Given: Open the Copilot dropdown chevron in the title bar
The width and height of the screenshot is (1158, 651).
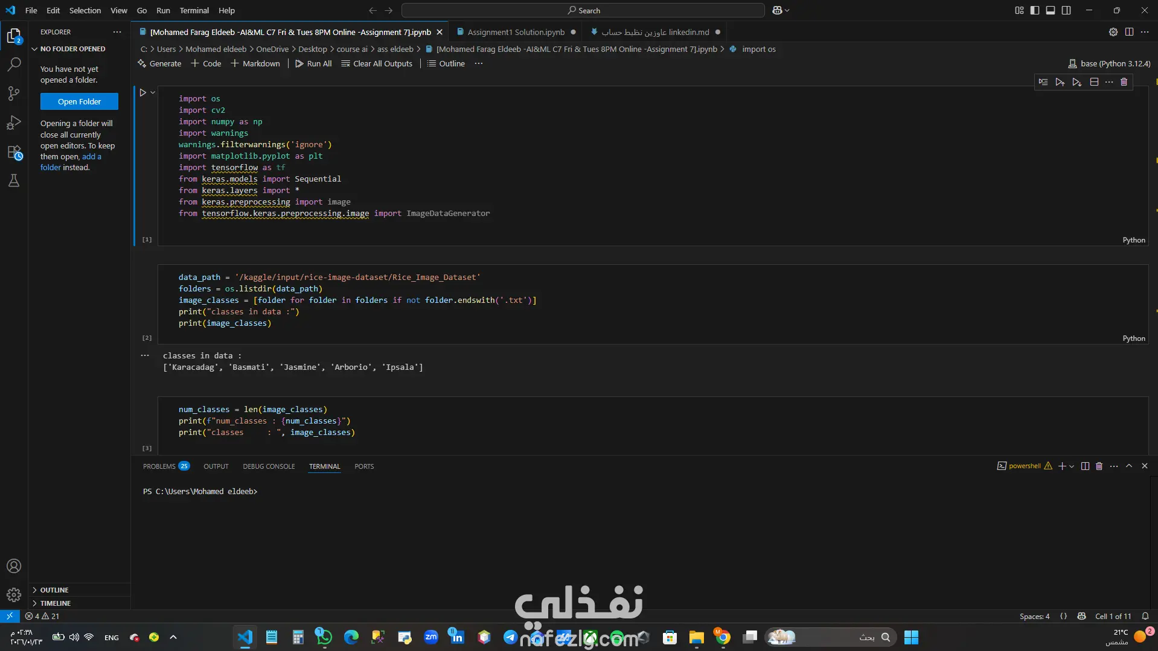Looking at the screenshot, I should point(787,10).
